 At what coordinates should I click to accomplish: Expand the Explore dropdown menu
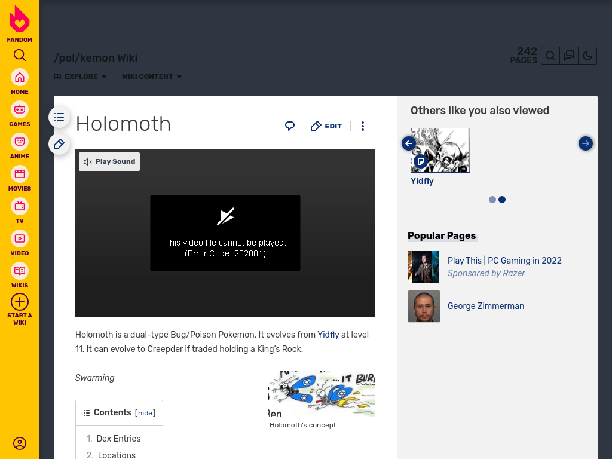pyautogui.click(x=81, y=76)
